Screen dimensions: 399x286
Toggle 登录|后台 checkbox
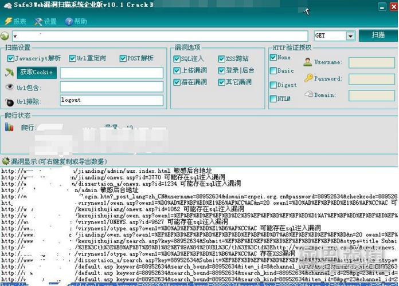(221, 70)
